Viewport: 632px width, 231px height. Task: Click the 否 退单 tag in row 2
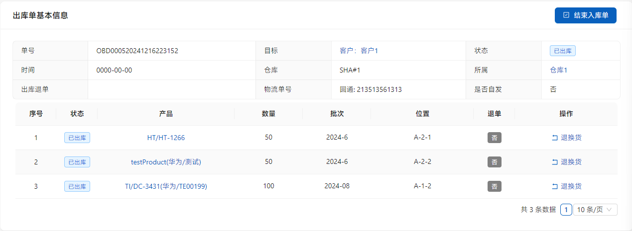click(494, 162)
